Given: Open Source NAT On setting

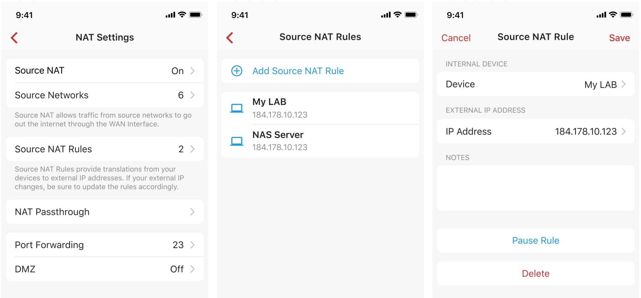Looking at the screenshot, I should pyautogui.click(x=104, y=71).
